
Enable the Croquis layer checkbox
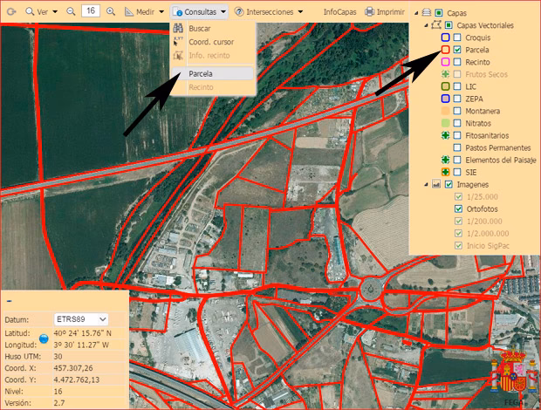458,38
